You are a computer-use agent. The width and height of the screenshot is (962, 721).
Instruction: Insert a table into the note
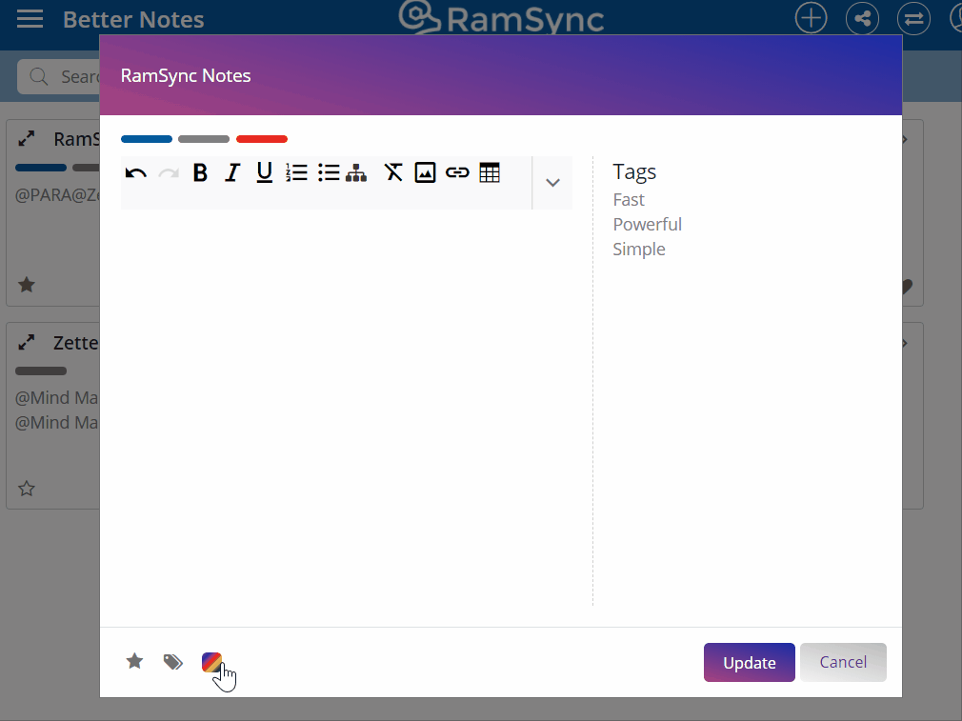tap(490, 173)
